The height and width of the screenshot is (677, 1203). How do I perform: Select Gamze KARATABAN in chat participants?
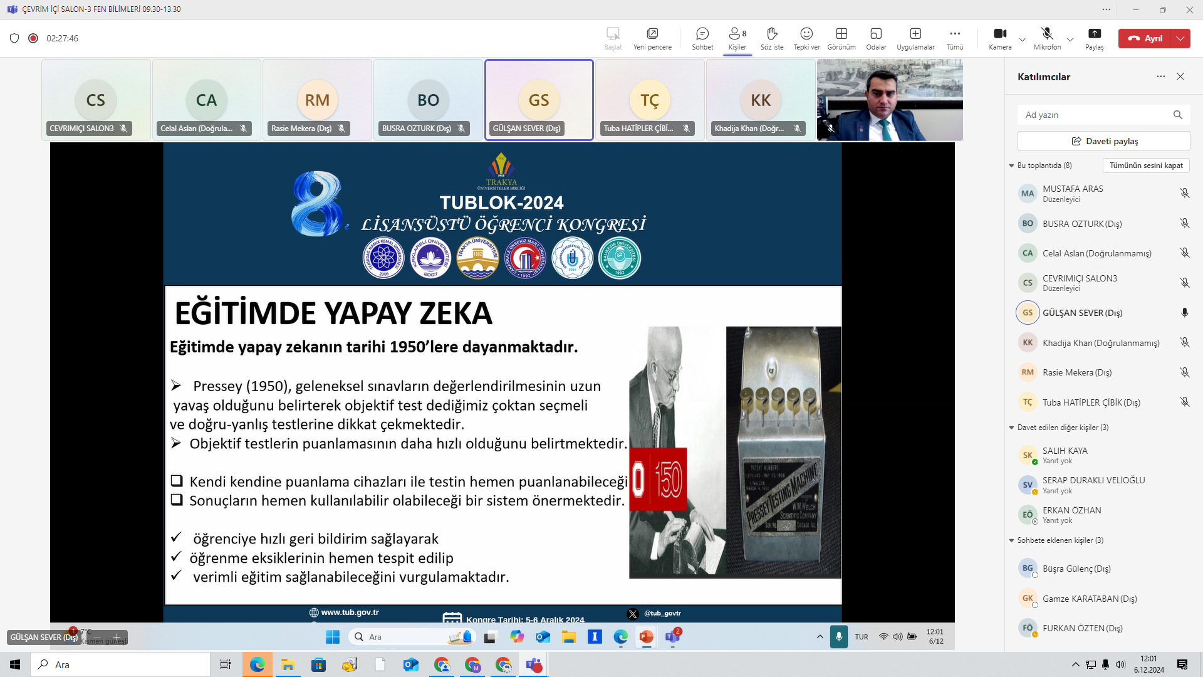1103,599
